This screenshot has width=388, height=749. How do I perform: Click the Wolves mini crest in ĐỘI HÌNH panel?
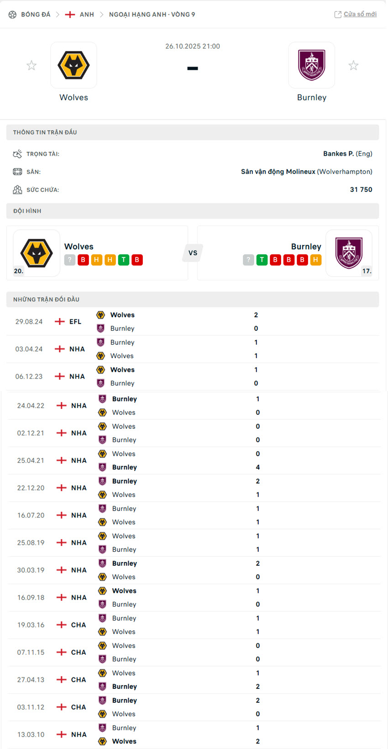click(36, 253)
